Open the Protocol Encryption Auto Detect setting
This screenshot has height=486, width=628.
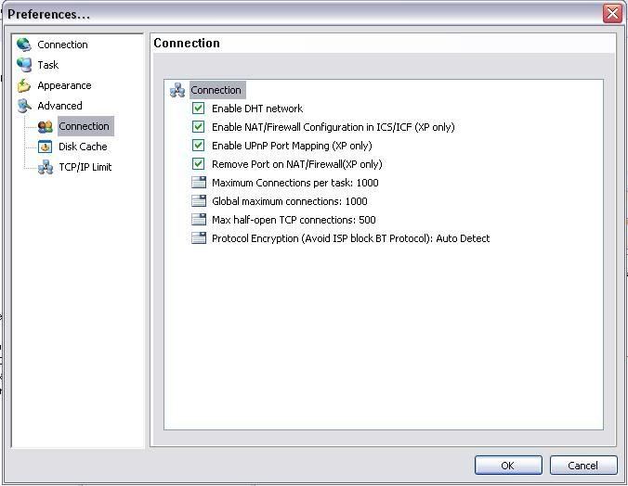pyautogui.click(x=350, y=238)
